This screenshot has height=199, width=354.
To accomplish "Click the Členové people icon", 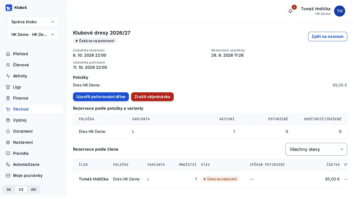I will click(8, 65).
